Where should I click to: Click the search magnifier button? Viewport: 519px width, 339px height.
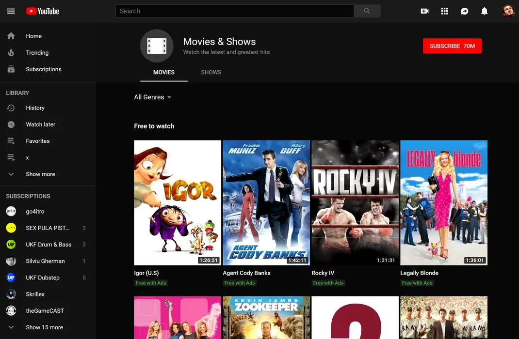coord(367,11)
